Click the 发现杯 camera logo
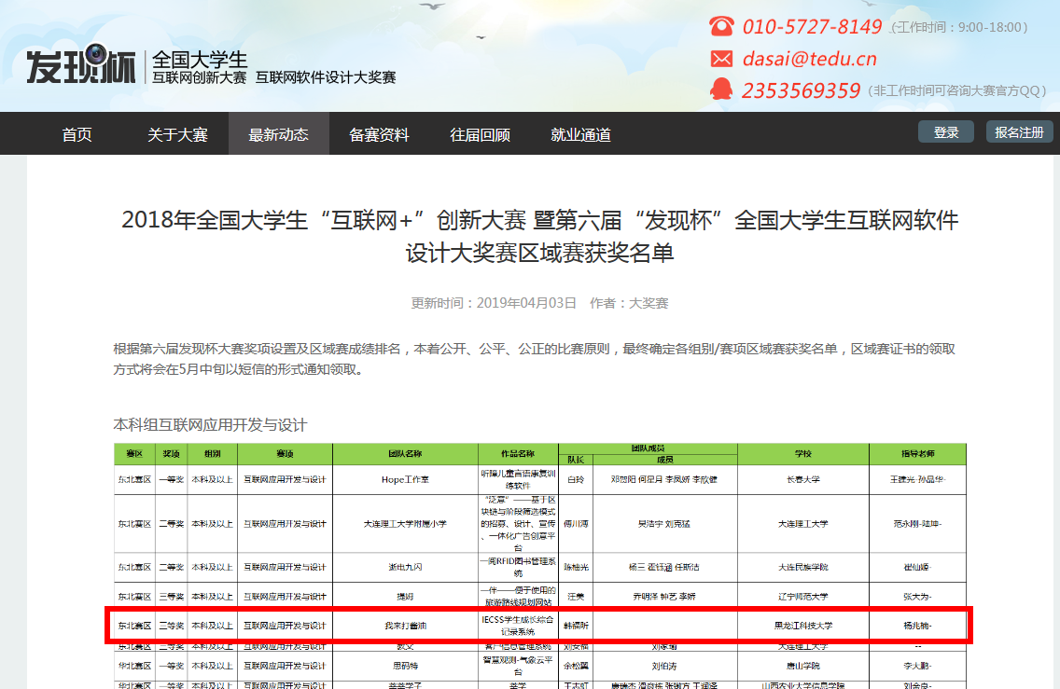 click(81, 64)
